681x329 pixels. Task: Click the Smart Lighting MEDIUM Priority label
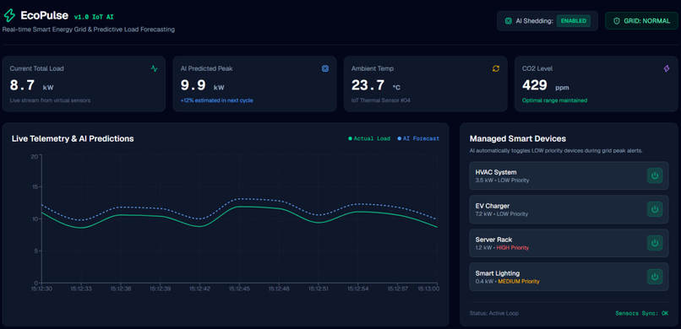coord(519,281)
